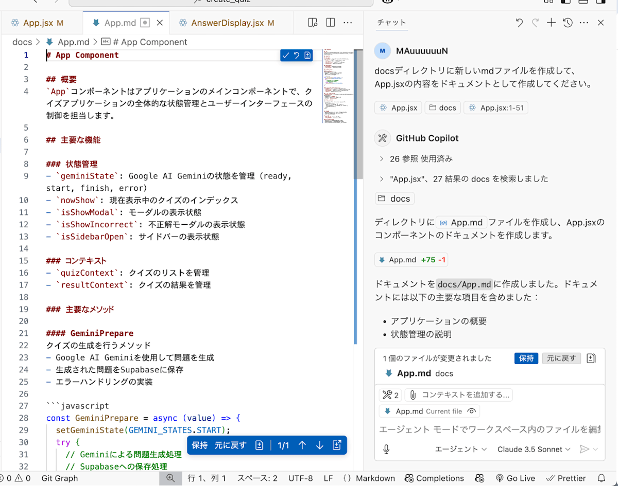Open エージェント mode dropdown
The width and height of the screenshot is (618, 486).
[x=461, y=449]
